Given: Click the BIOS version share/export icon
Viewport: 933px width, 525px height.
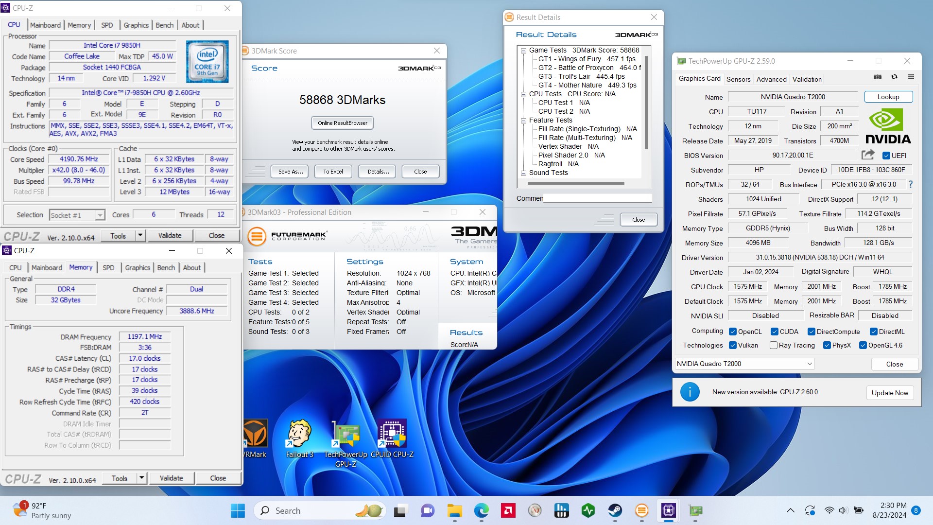Looking at the screenshot, I should click(x=868, y=155).
